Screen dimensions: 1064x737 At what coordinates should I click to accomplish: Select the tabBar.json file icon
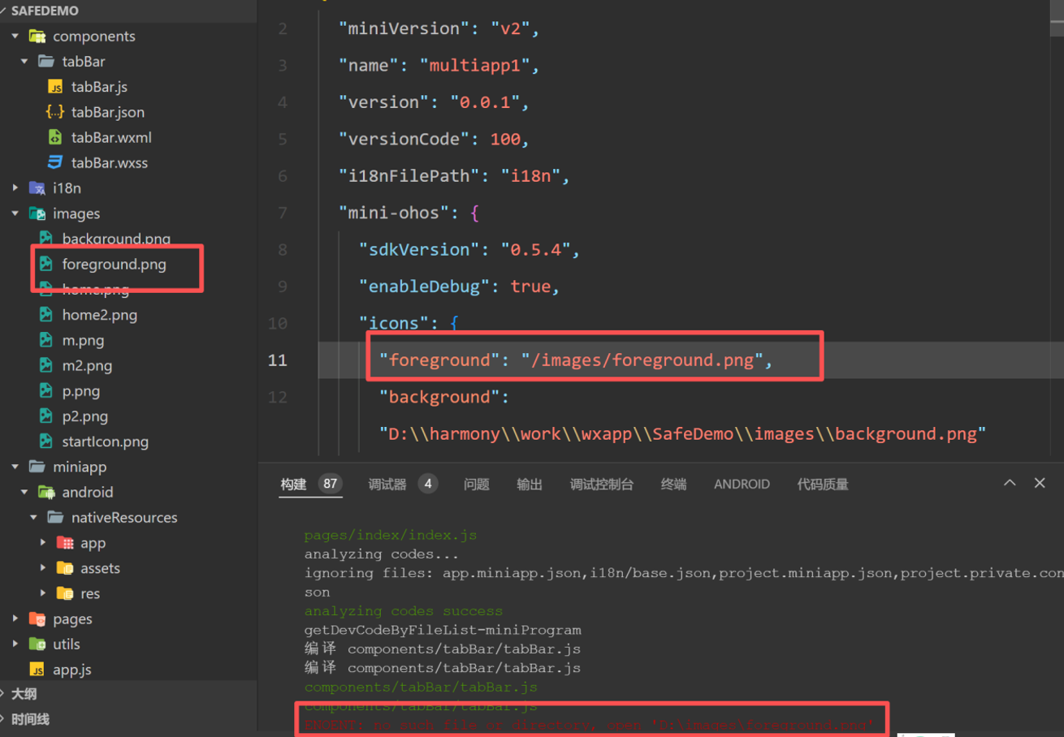coord(55,112)
